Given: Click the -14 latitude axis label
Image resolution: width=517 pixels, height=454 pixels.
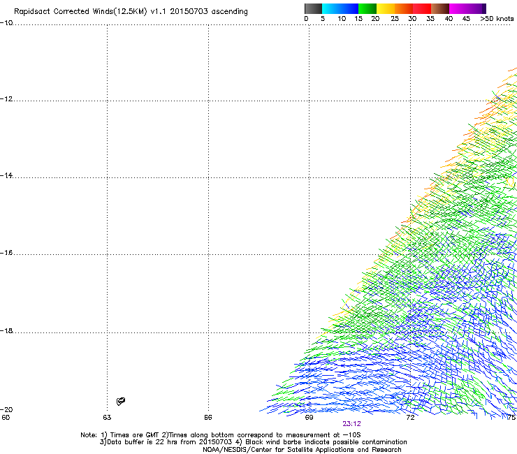Looking at the screenshot, I should 6,175.
